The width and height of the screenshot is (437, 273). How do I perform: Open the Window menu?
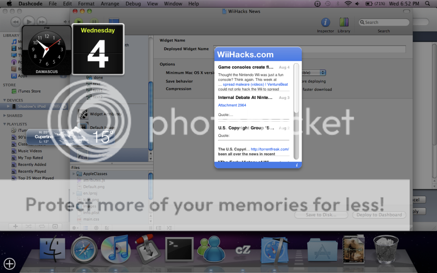point(173,3)
